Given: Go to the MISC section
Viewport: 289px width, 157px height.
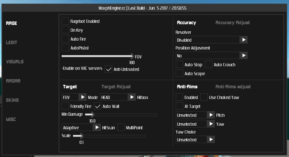Looking at the screenshot, I should coord(11,119).
